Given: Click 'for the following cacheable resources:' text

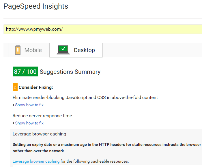Looking at the screenshot, I should click(x=95, y=161).
